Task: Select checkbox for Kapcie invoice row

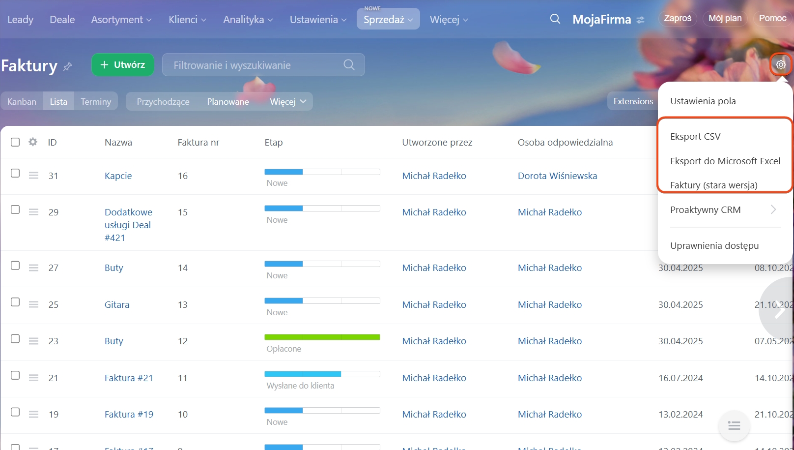Action: point(15,174)
